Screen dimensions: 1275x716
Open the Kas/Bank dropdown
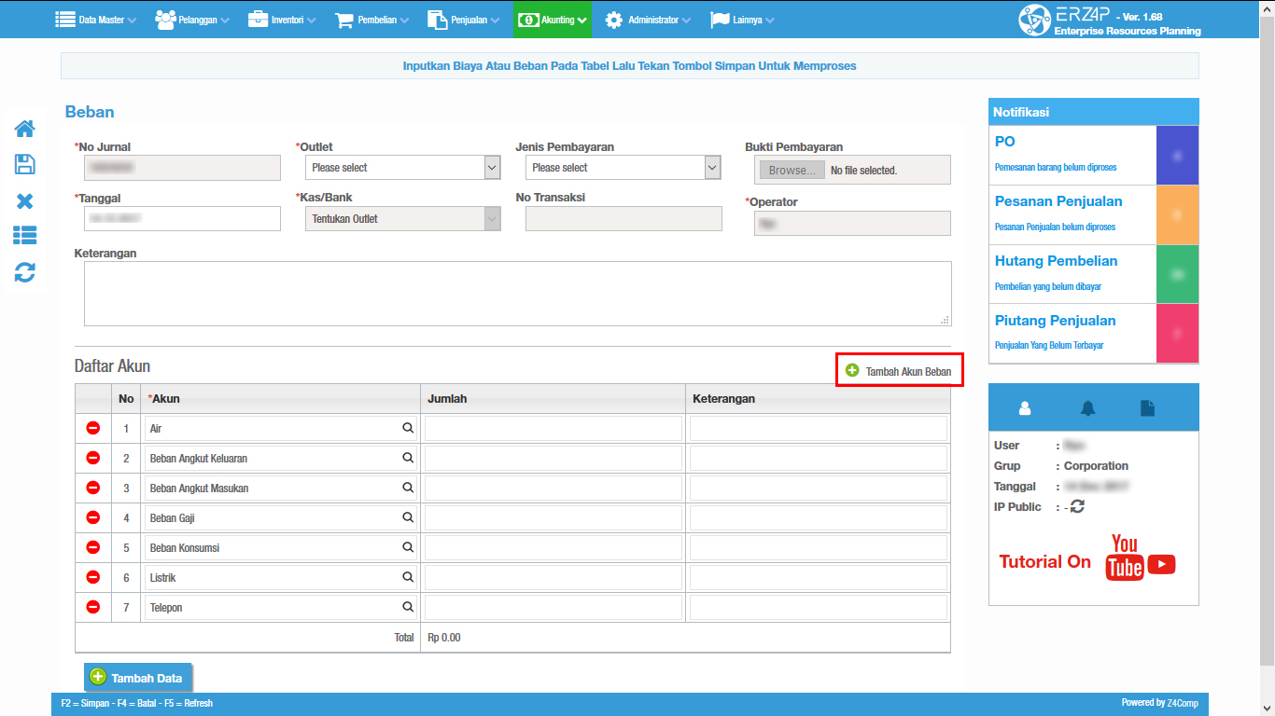[x=402, y=219]
